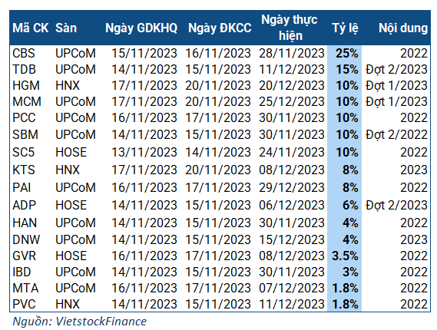Click the Đợt 2/2023 cell for ADP
The image size is (437, 330).
coord(396,205)
